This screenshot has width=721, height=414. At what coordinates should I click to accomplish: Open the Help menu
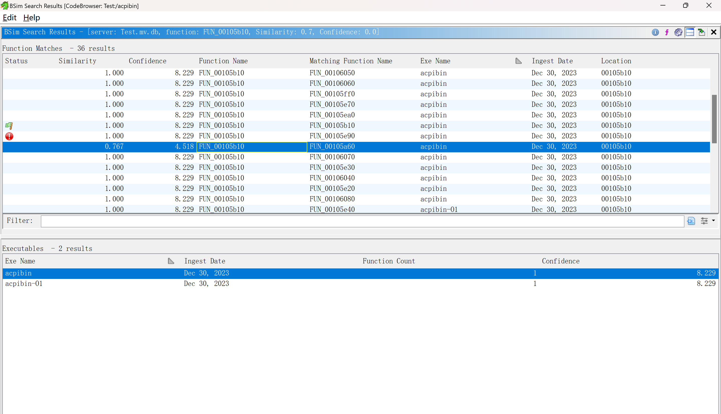pos(31,18)
